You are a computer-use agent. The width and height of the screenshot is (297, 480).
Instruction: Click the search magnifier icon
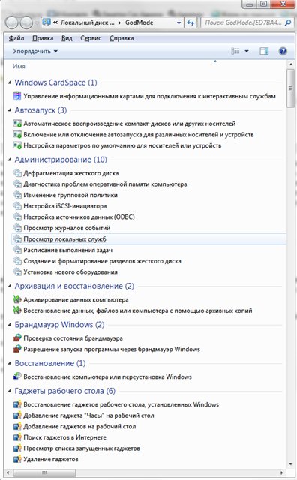click(287, 22)
